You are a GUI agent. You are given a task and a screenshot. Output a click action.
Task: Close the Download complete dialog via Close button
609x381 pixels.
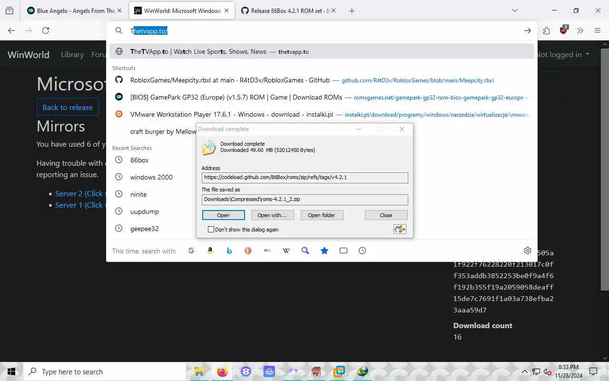(386, 215)
